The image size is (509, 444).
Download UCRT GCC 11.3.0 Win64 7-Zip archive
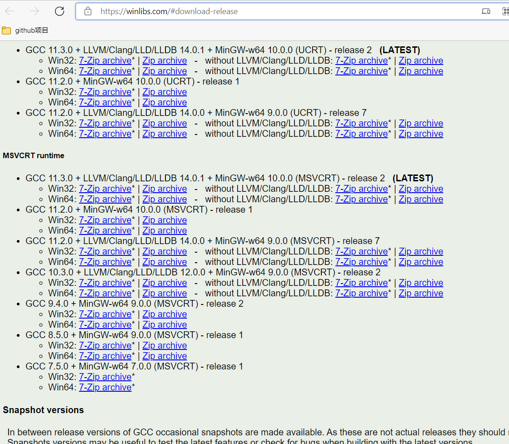pos(105,71)
